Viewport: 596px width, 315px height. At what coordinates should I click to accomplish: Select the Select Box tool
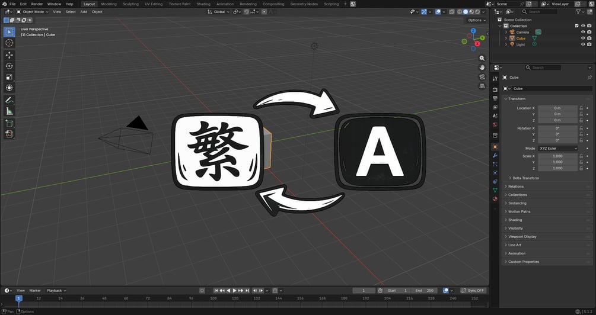[x=9, y=32]
